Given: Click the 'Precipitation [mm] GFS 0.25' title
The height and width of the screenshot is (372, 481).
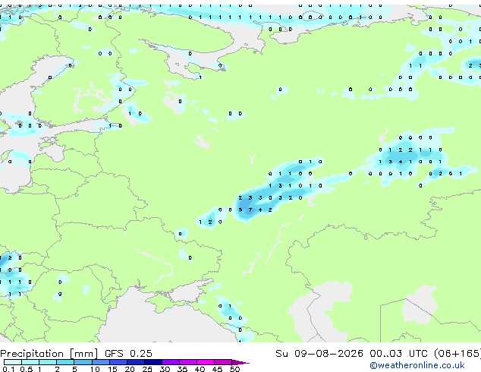Looking at the screenshot, I should 76,354.
